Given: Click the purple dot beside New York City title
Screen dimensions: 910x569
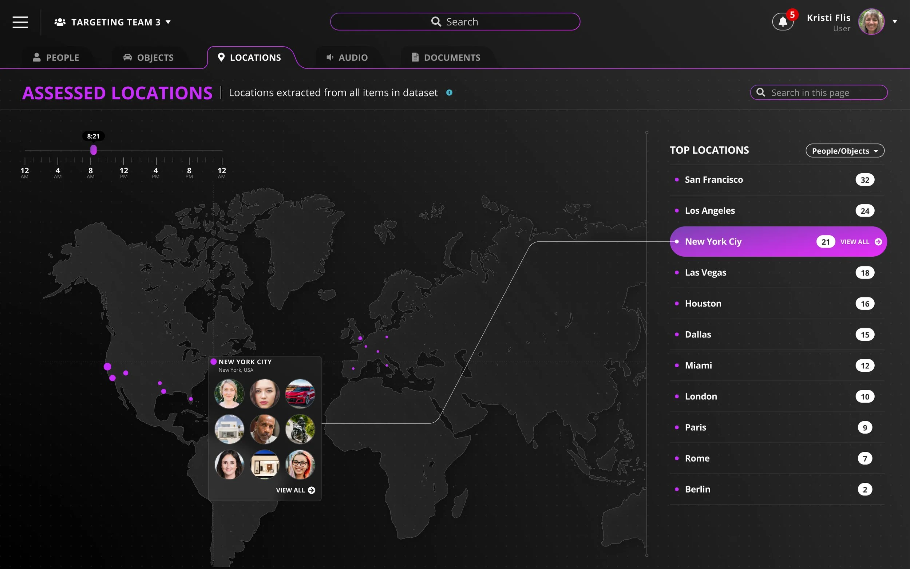Looking at the screenshot, I should click(213, 361).
